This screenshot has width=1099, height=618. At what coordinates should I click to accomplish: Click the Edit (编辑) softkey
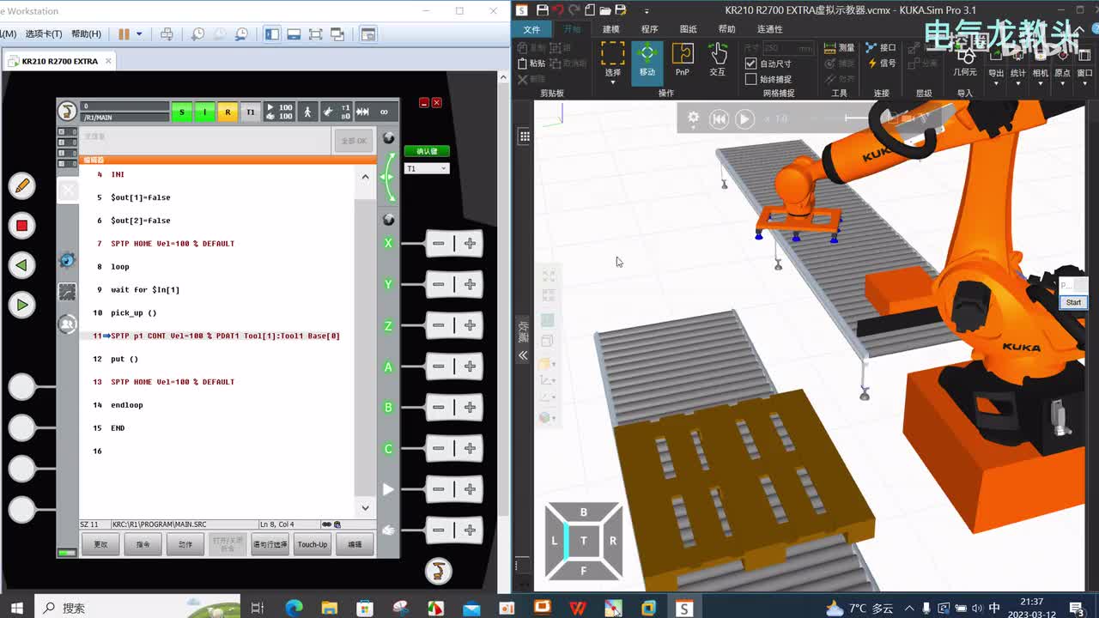(x=355, y=544)
